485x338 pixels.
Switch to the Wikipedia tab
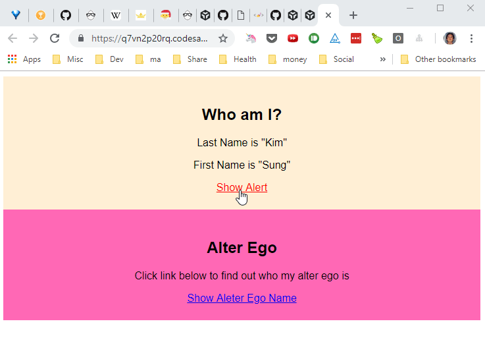pyautogui.click(x=116, y=15)
